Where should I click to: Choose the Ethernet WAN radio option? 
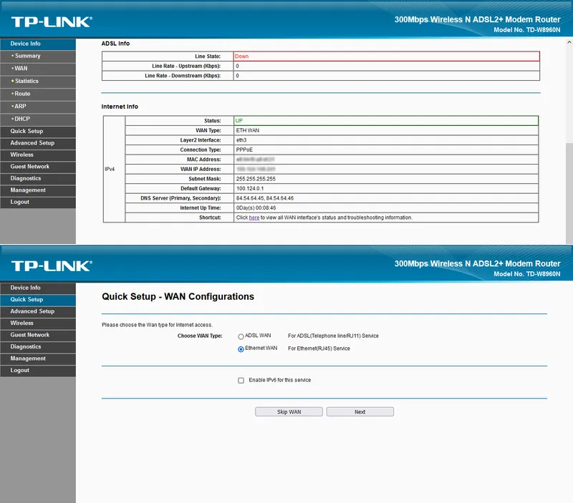(241, 349)
